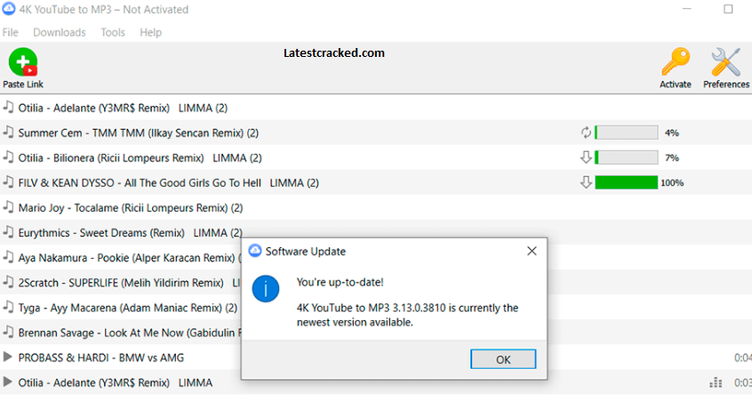Click the 7% progress bar for Bilionera

pos(627,157)
